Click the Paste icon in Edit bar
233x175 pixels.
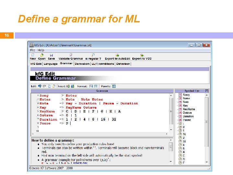pos(54,86)
